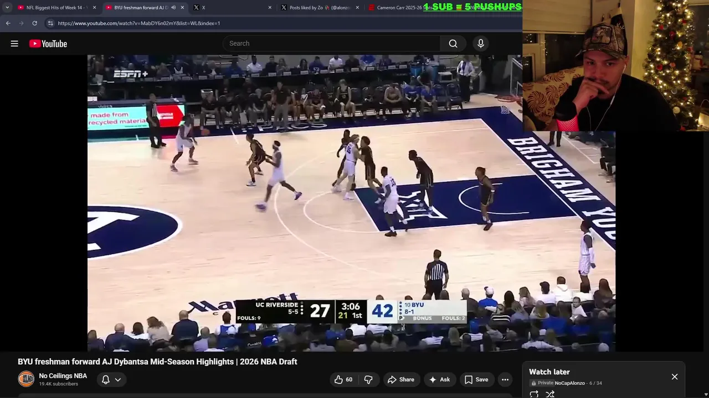Close the NFL Biggest Hits tab
The image size is (709, 398).
tap(95, 8)
